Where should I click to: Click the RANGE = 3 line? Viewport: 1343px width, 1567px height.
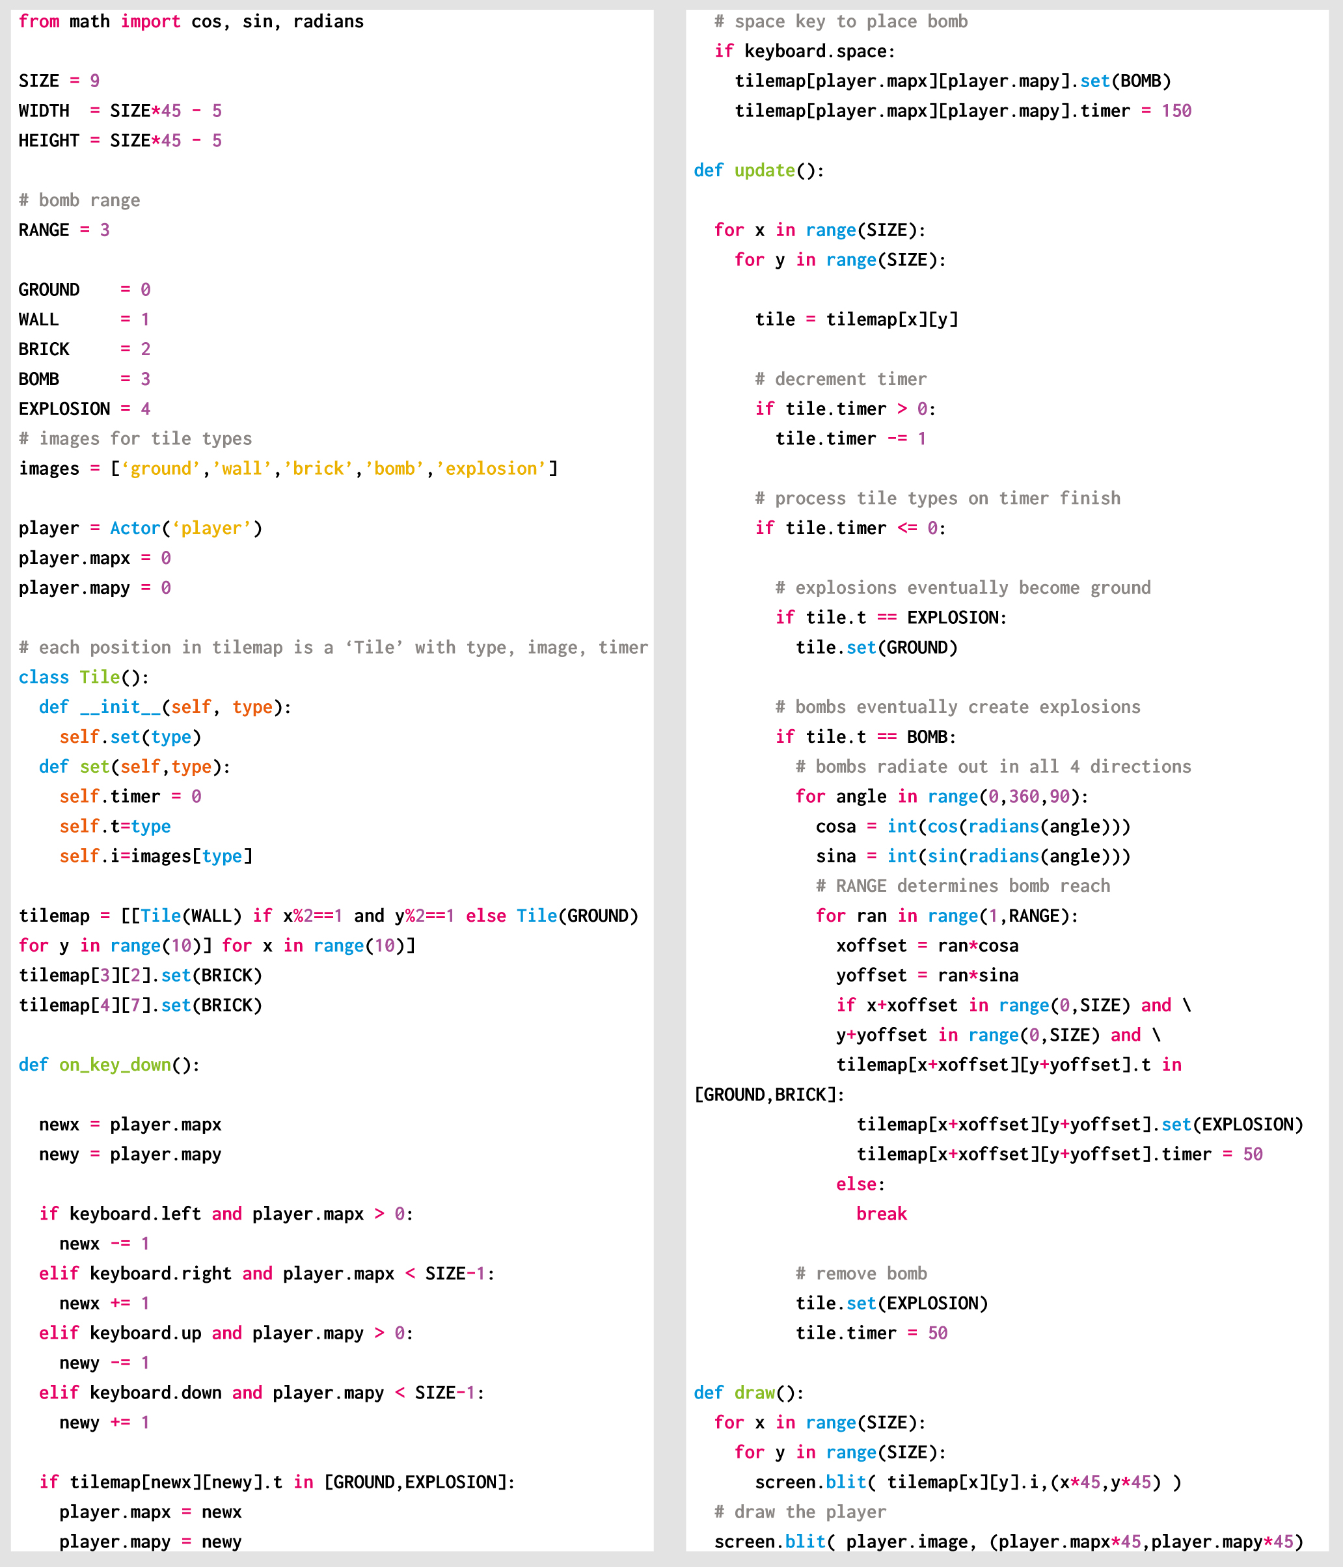click(x=64, y=230)
